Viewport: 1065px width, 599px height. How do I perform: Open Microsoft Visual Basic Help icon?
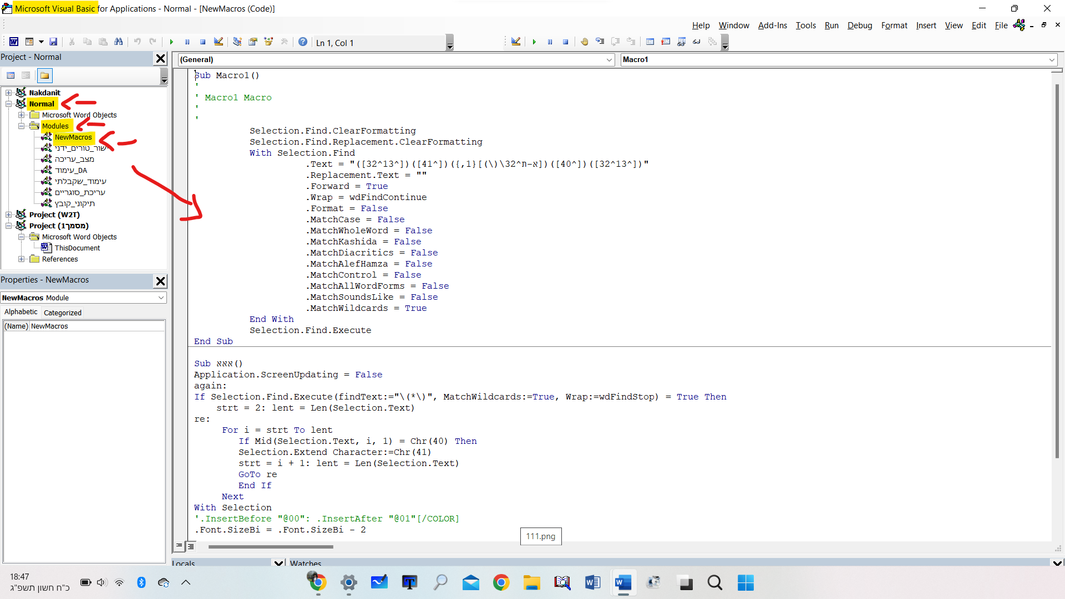tap(302, 42)
